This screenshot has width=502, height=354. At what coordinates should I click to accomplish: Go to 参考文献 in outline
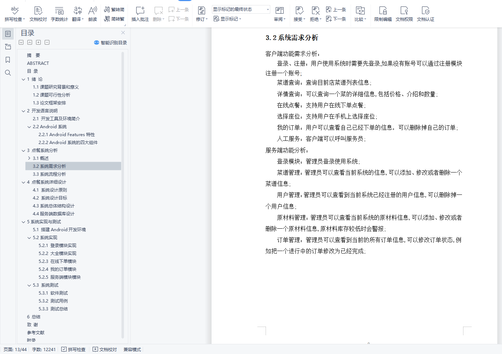click(36, 333)
